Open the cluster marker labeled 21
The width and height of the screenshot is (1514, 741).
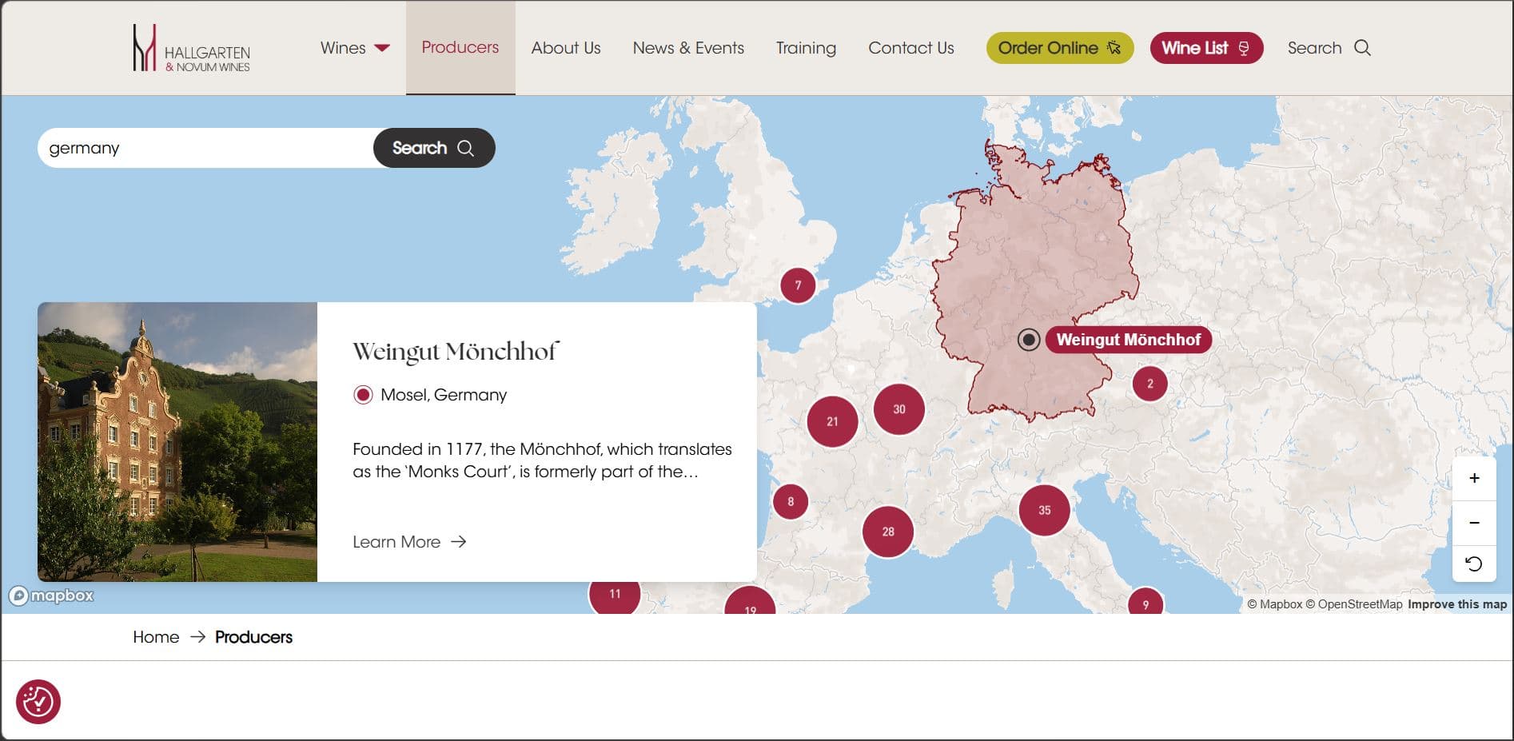click(832, 421)
